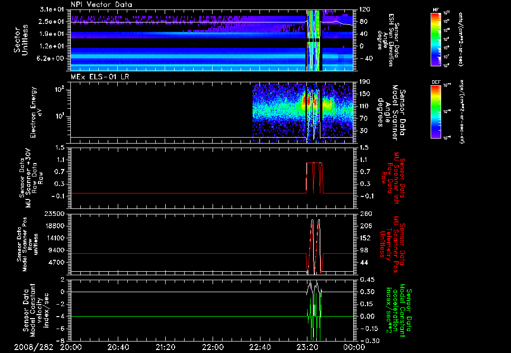
Task: Click the 14100 scanner position tick
Action: 55,238
